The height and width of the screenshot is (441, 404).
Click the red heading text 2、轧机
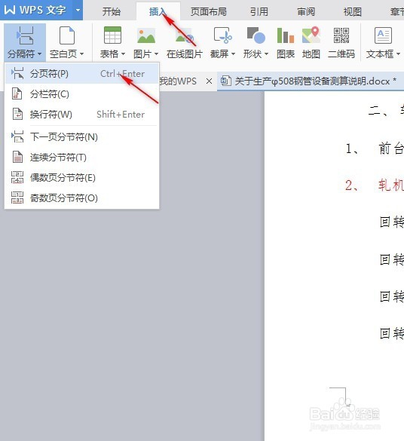tap(375, 185)
